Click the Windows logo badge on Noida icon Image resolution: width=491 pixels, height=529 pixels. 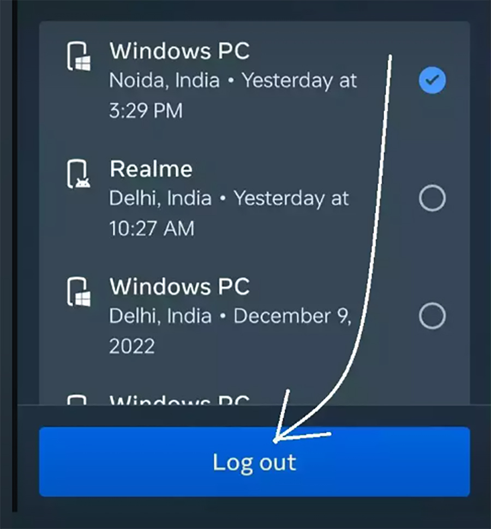(x=83, y=63)
